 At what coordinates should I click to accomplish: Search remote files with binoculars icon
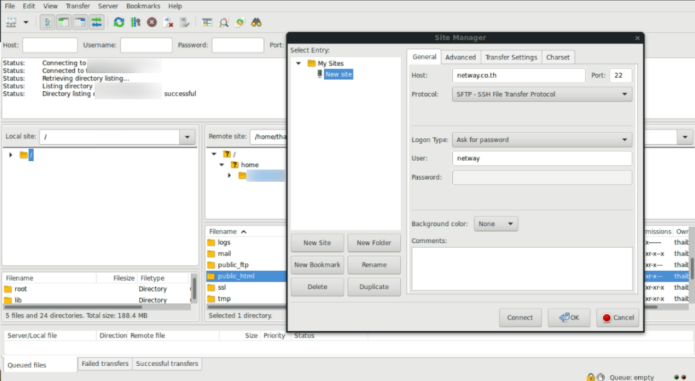pos(256,22)
